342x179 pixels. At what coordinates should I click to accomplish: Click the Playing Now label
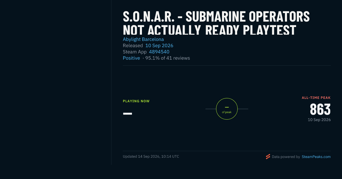click(x=136, y=101)
